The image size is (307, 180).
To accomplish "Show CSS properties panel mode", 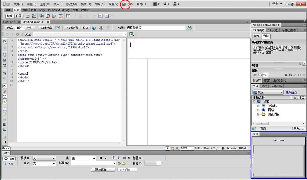I will click(x=9, y=163).
